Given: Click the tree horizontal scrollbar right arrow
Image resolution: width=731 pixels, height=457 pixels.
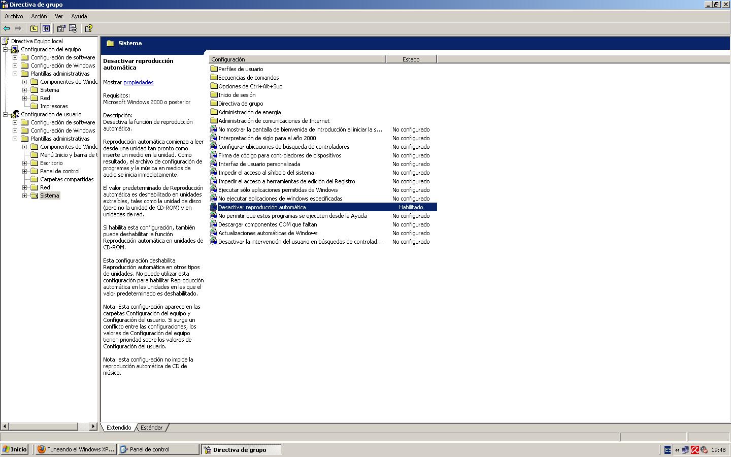Looking at the screenshot, I should (x=93, y=427).
